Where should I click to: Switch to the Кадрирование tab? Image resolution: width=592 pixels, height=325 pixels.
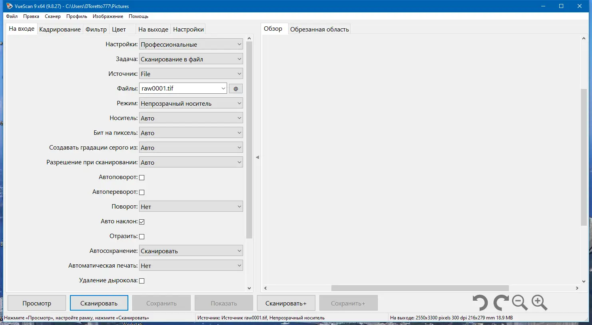(60, 29)
